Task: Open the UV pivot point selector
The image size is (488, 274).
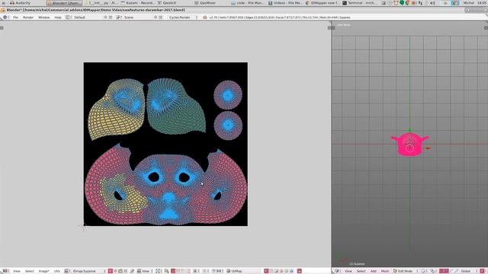Action: [x=159, y=271]
